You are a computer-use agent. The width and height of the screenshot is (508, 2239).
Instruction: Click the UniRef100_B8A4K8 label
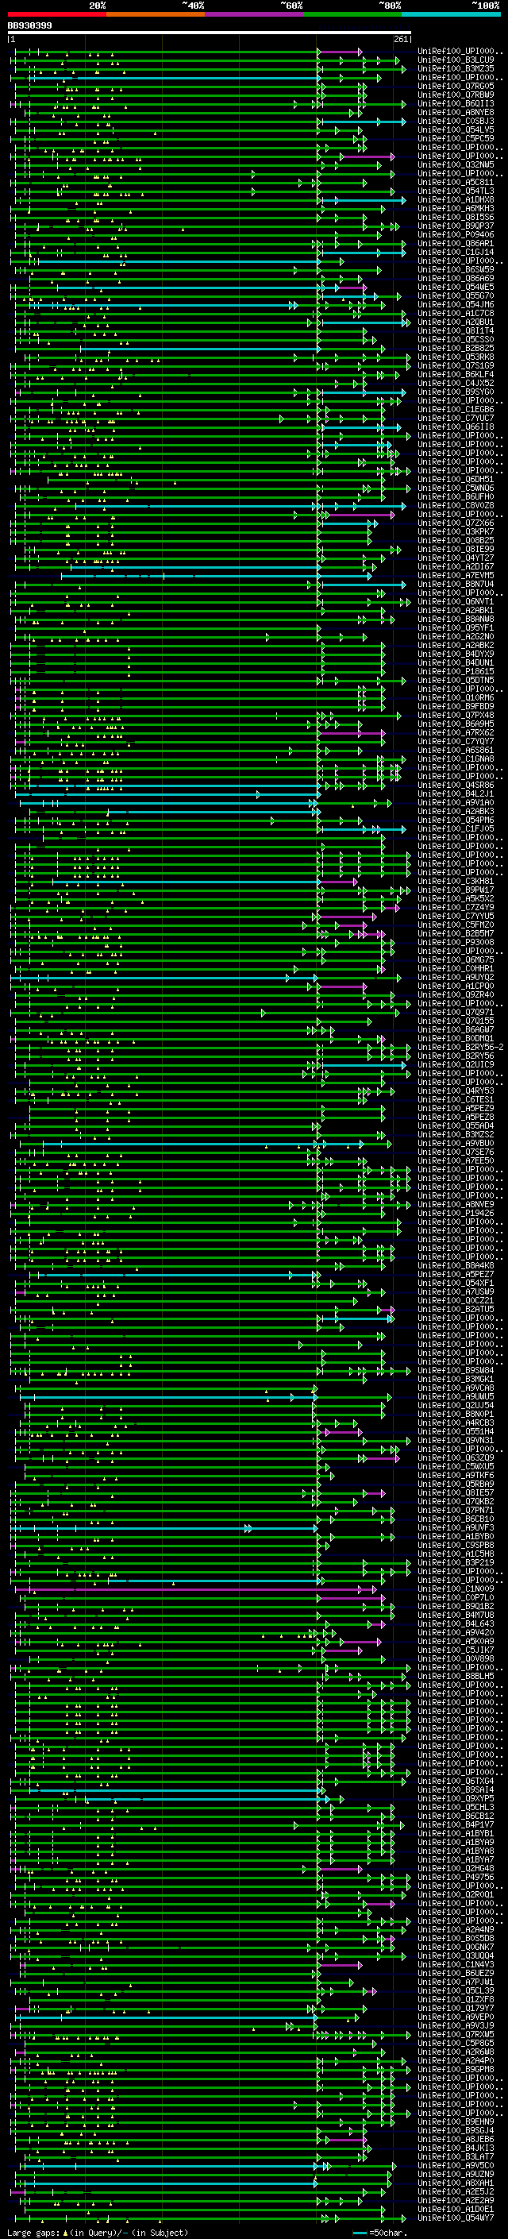coord(455,1264)
